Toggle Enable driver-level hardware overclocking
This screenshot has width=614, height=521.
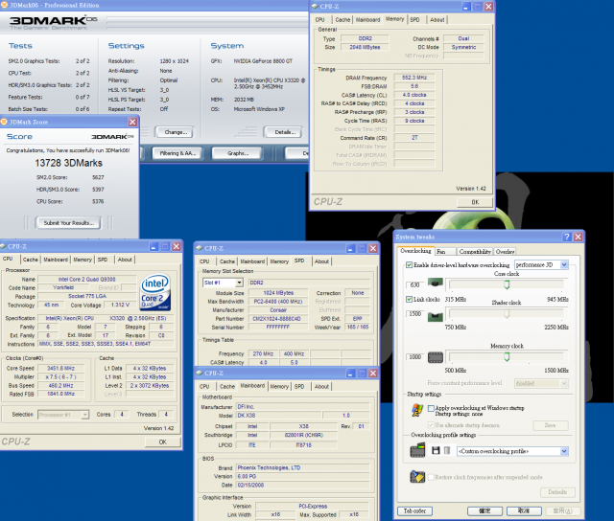(409, 265)
